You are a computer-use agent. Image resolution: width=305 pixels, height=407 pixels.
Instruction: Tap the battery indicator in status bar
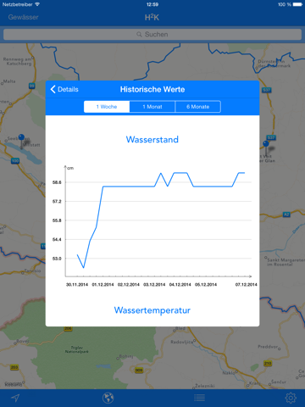coord(297,4)
